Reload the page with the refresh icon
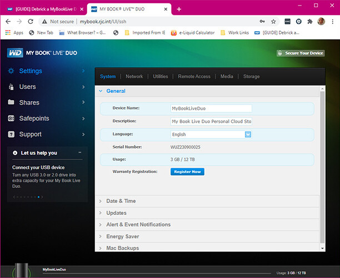The image size is (340, 278). coord(31,22)
